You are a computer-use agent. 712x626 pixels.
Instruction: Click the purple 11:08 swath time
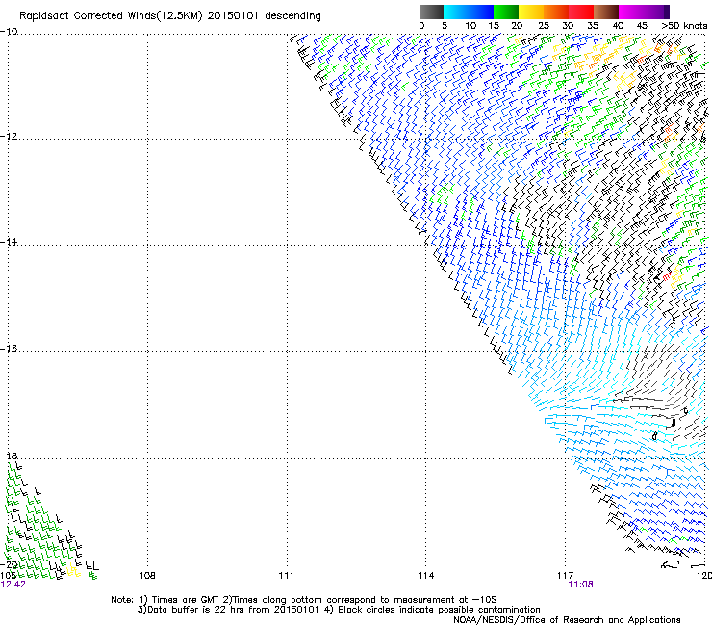tap(581, 585)
